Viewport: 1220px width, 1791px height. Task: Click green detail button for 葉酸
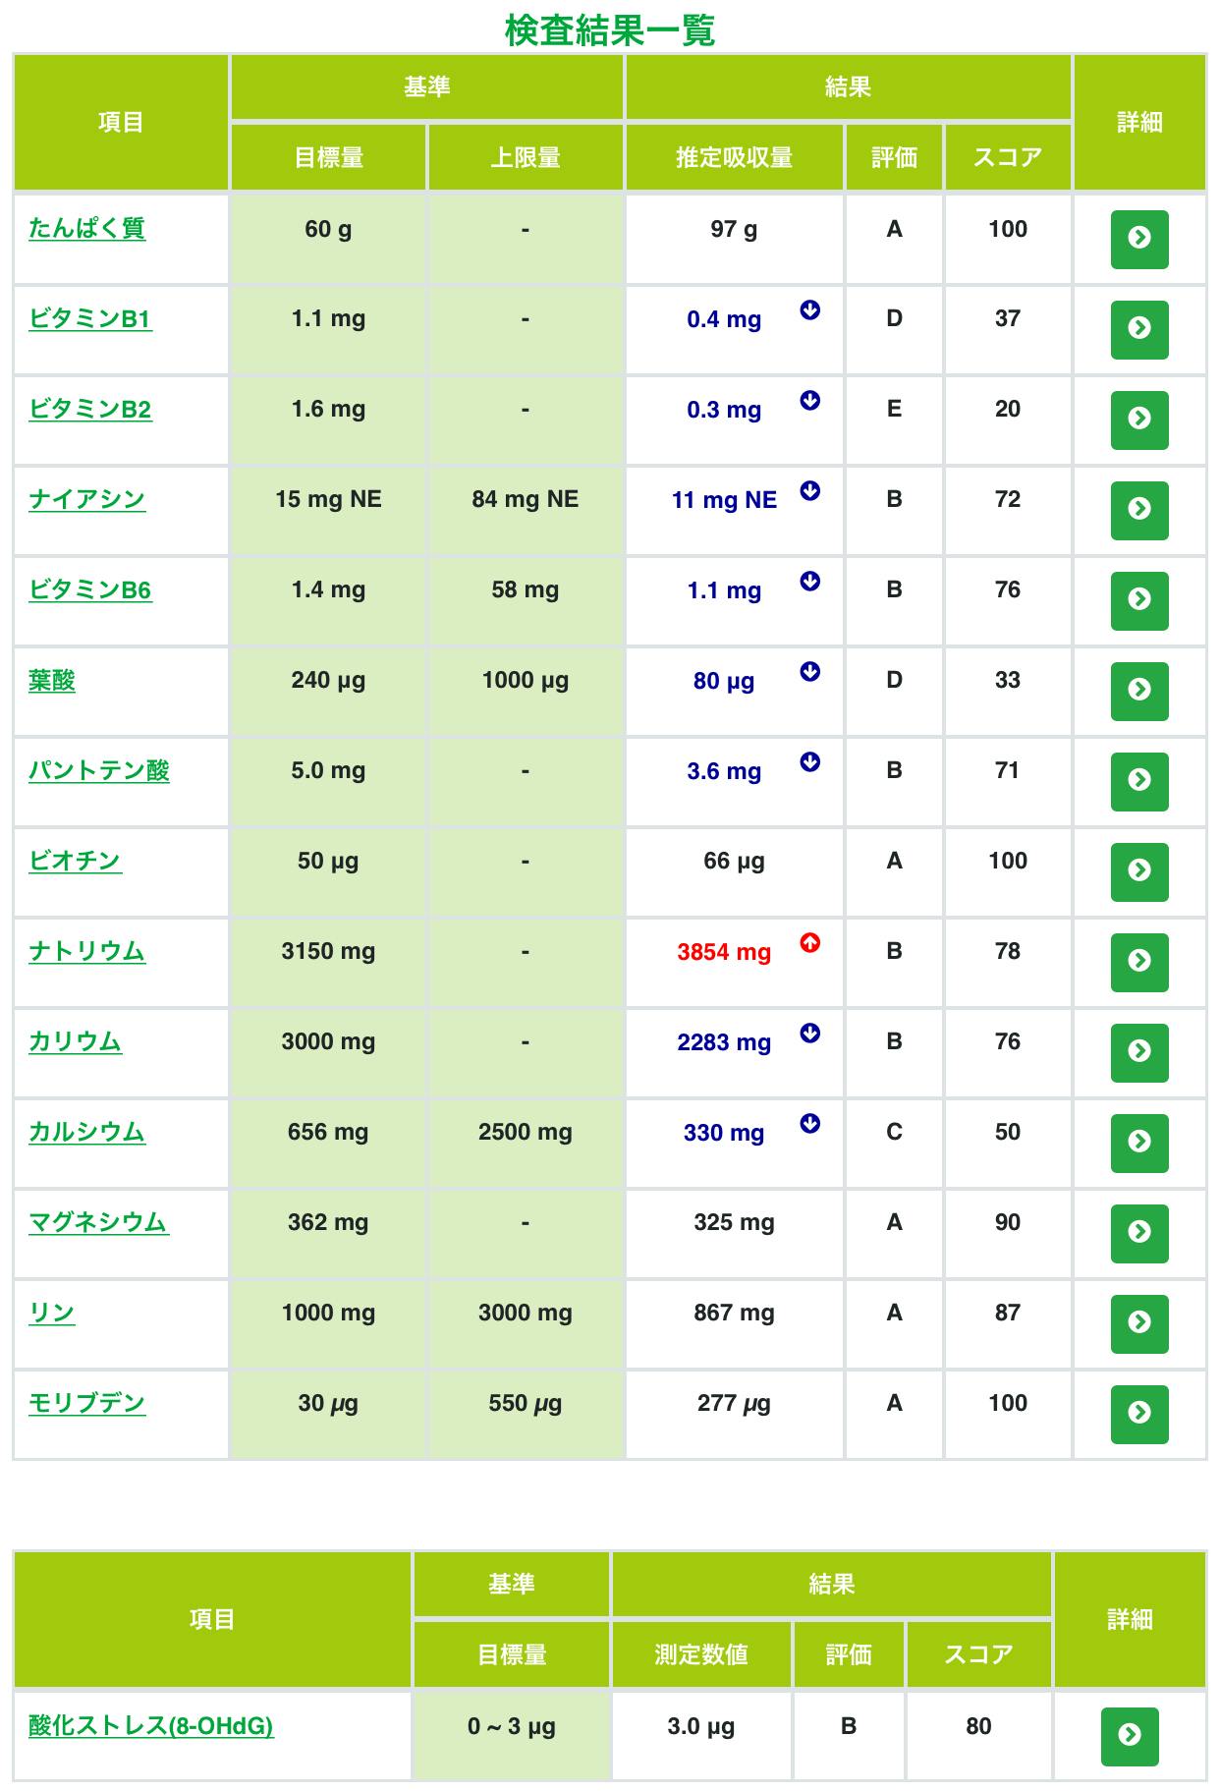point(1139,691)
